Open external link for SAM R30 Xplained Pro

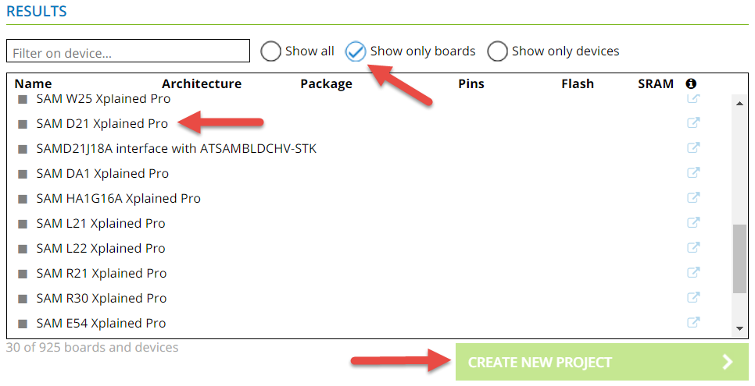692,297
